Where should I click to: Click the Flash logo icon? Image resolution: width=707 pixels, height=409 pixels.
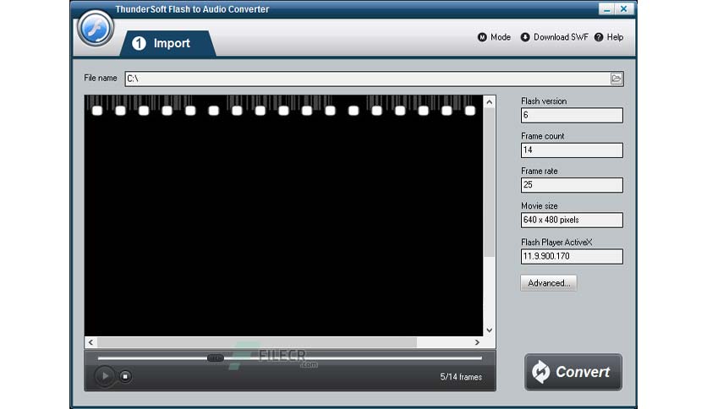point(95,29)
